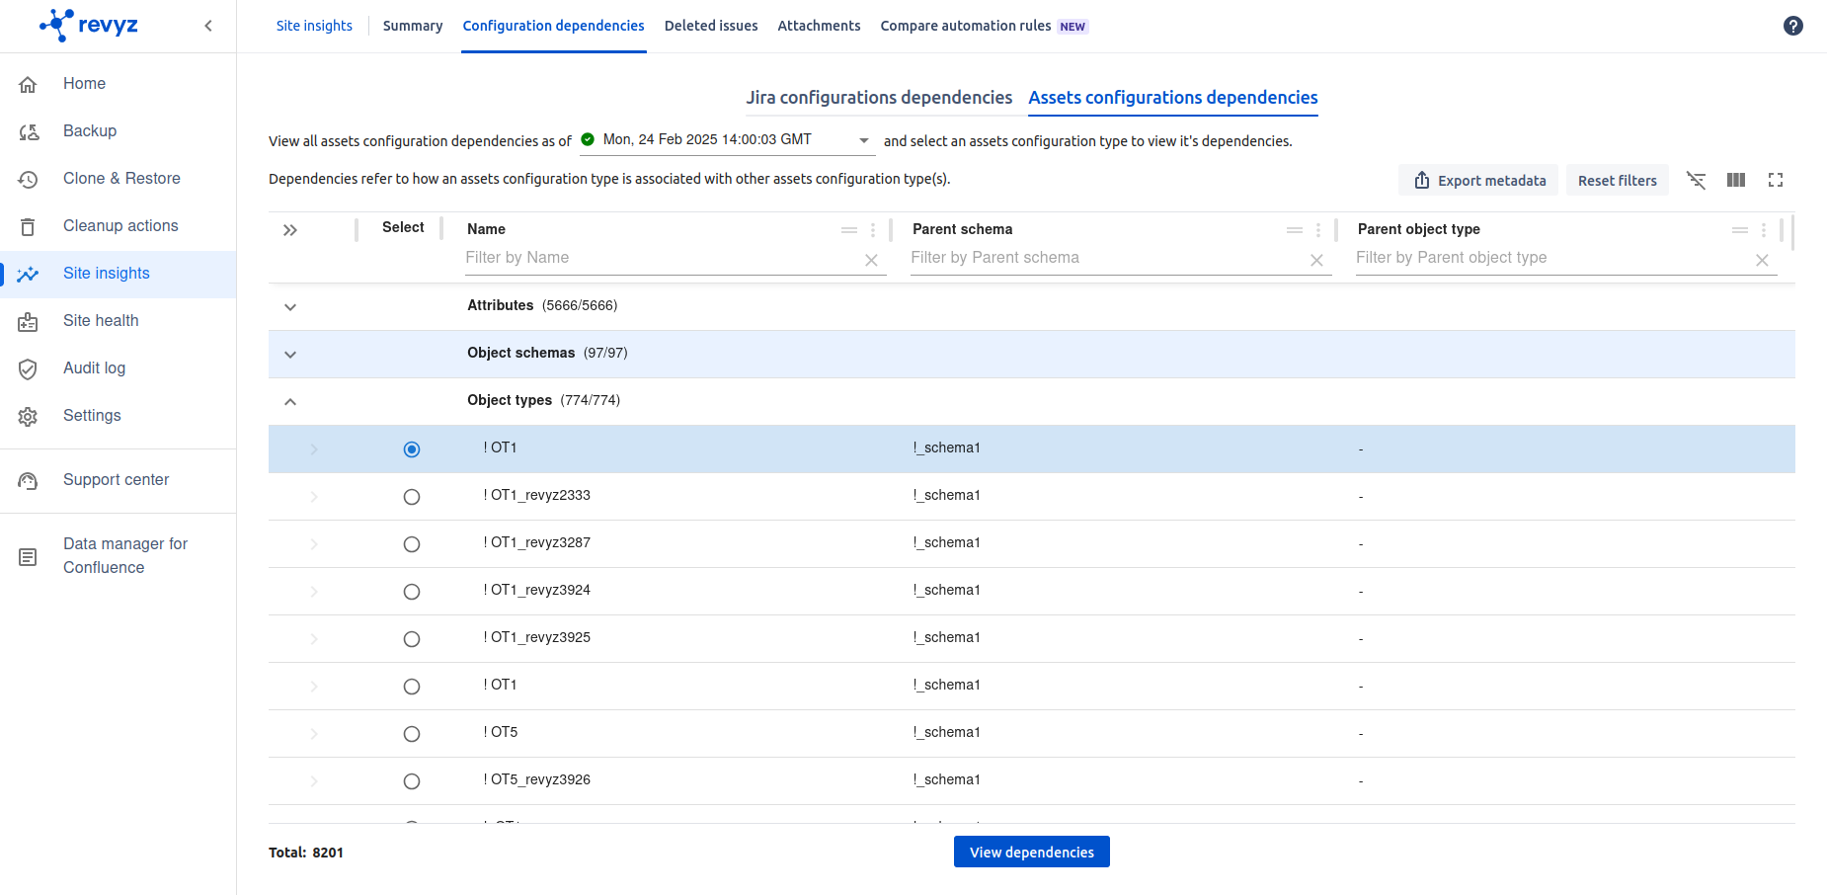Image resolution: width=1827 pixels, height=895 pixels.
Task: Select the Backup icon in the sidebar
Action: pos(28,130)
